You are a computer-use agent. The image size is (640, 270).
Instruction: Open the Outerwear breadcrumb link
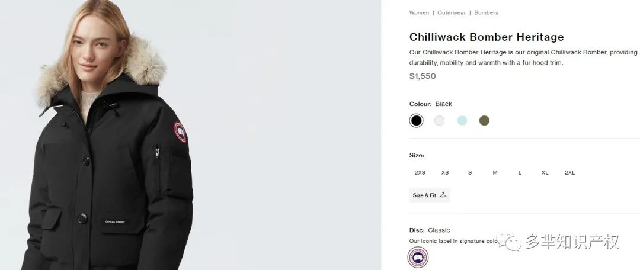click(452, 12)
